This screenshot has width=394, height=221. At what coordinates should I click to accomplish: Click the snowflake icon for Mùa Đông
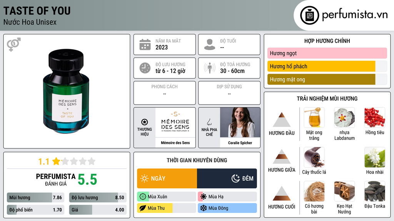pos(203,208)
